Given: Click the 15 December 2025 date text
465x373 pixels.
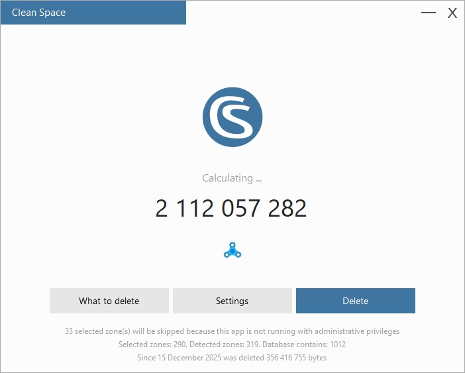Looking at the screenshot, I should (189, 357).
